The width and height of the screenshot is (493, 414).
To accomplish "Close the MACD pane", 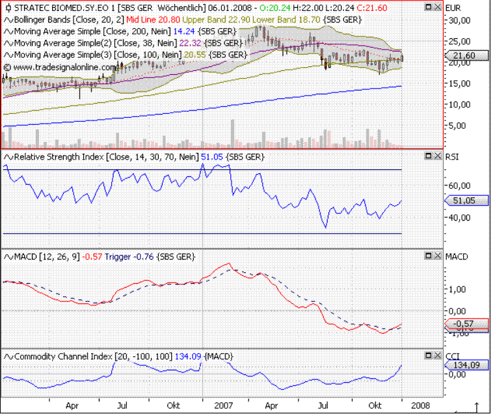I will [437, 256].
